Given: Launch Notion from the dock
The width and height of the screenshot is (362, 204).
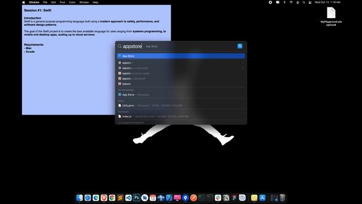Looking at the screenshot, I should pyautogui.click(x=226, y=198).
